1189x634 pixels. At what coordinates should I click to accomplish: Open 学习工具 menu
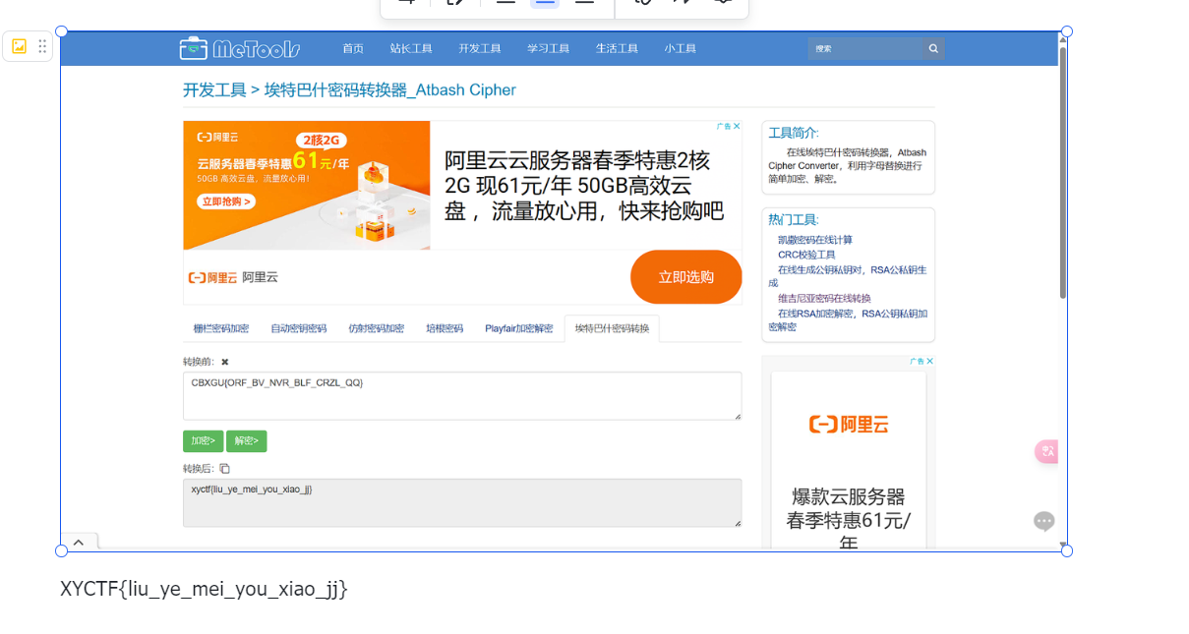click(548, 48)
